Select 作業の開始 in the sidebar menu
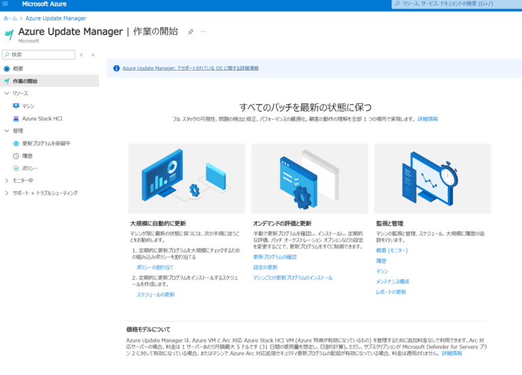522x375 pixels. pos(24,81)
